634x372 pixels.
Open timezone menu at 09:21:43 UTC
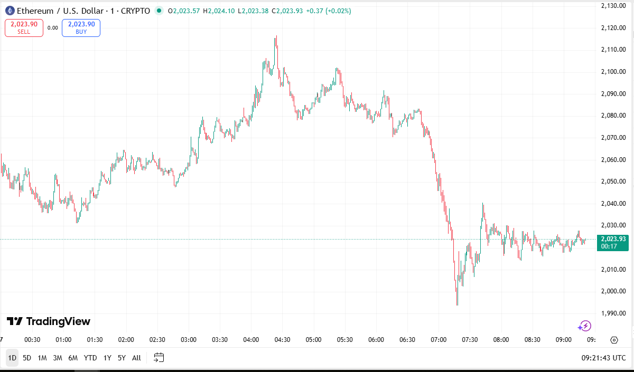pyautogui.click(x=603, y=358)
